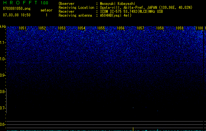The image size is (206, 131).
Task: Select the Ogata-vill. Akita-Pref. JAPAN location text
Action: point(146,8)
